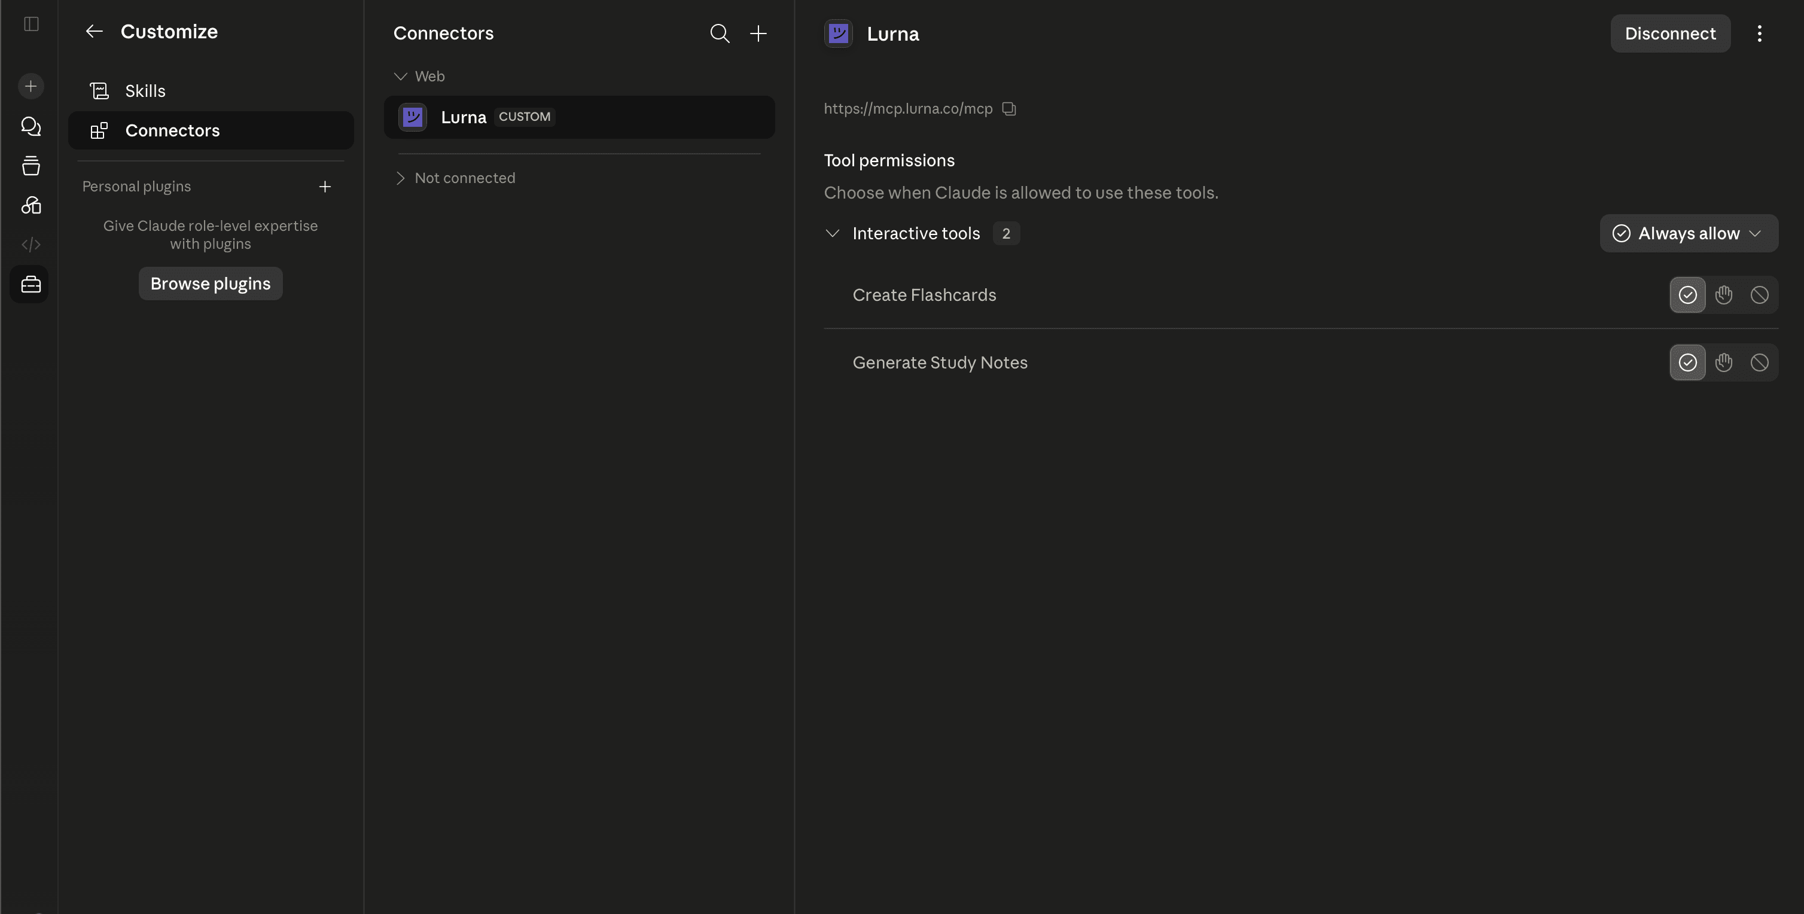
Task: Add a personal plugin with the plus icon
Action: click(325, 186)
